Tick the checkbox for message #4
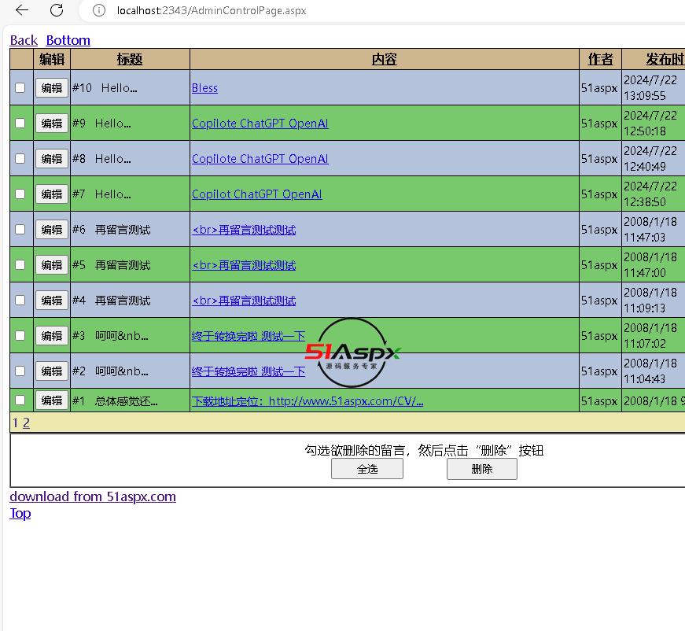Image resolution: width=685 pixels, height=631 pixels. [20, 301]
